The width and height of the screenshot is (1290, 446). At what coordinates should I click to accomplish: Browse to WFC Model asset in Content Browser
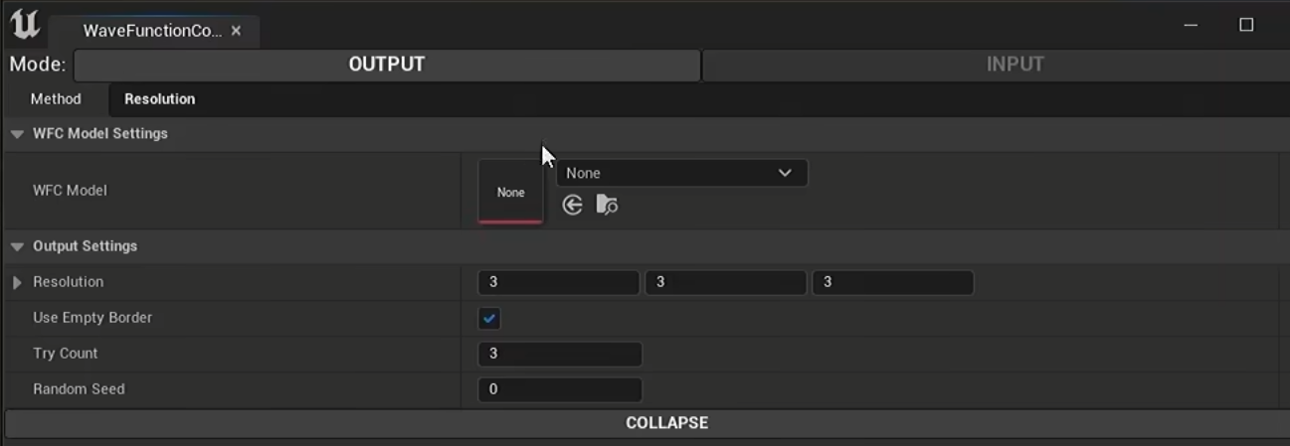click(607, 205)
